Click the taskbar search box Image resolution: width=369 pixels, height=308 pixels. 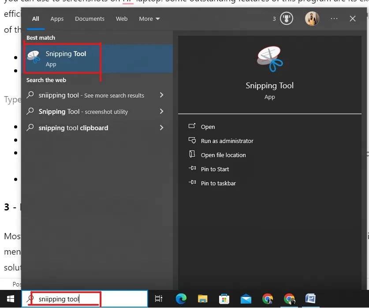85,299
